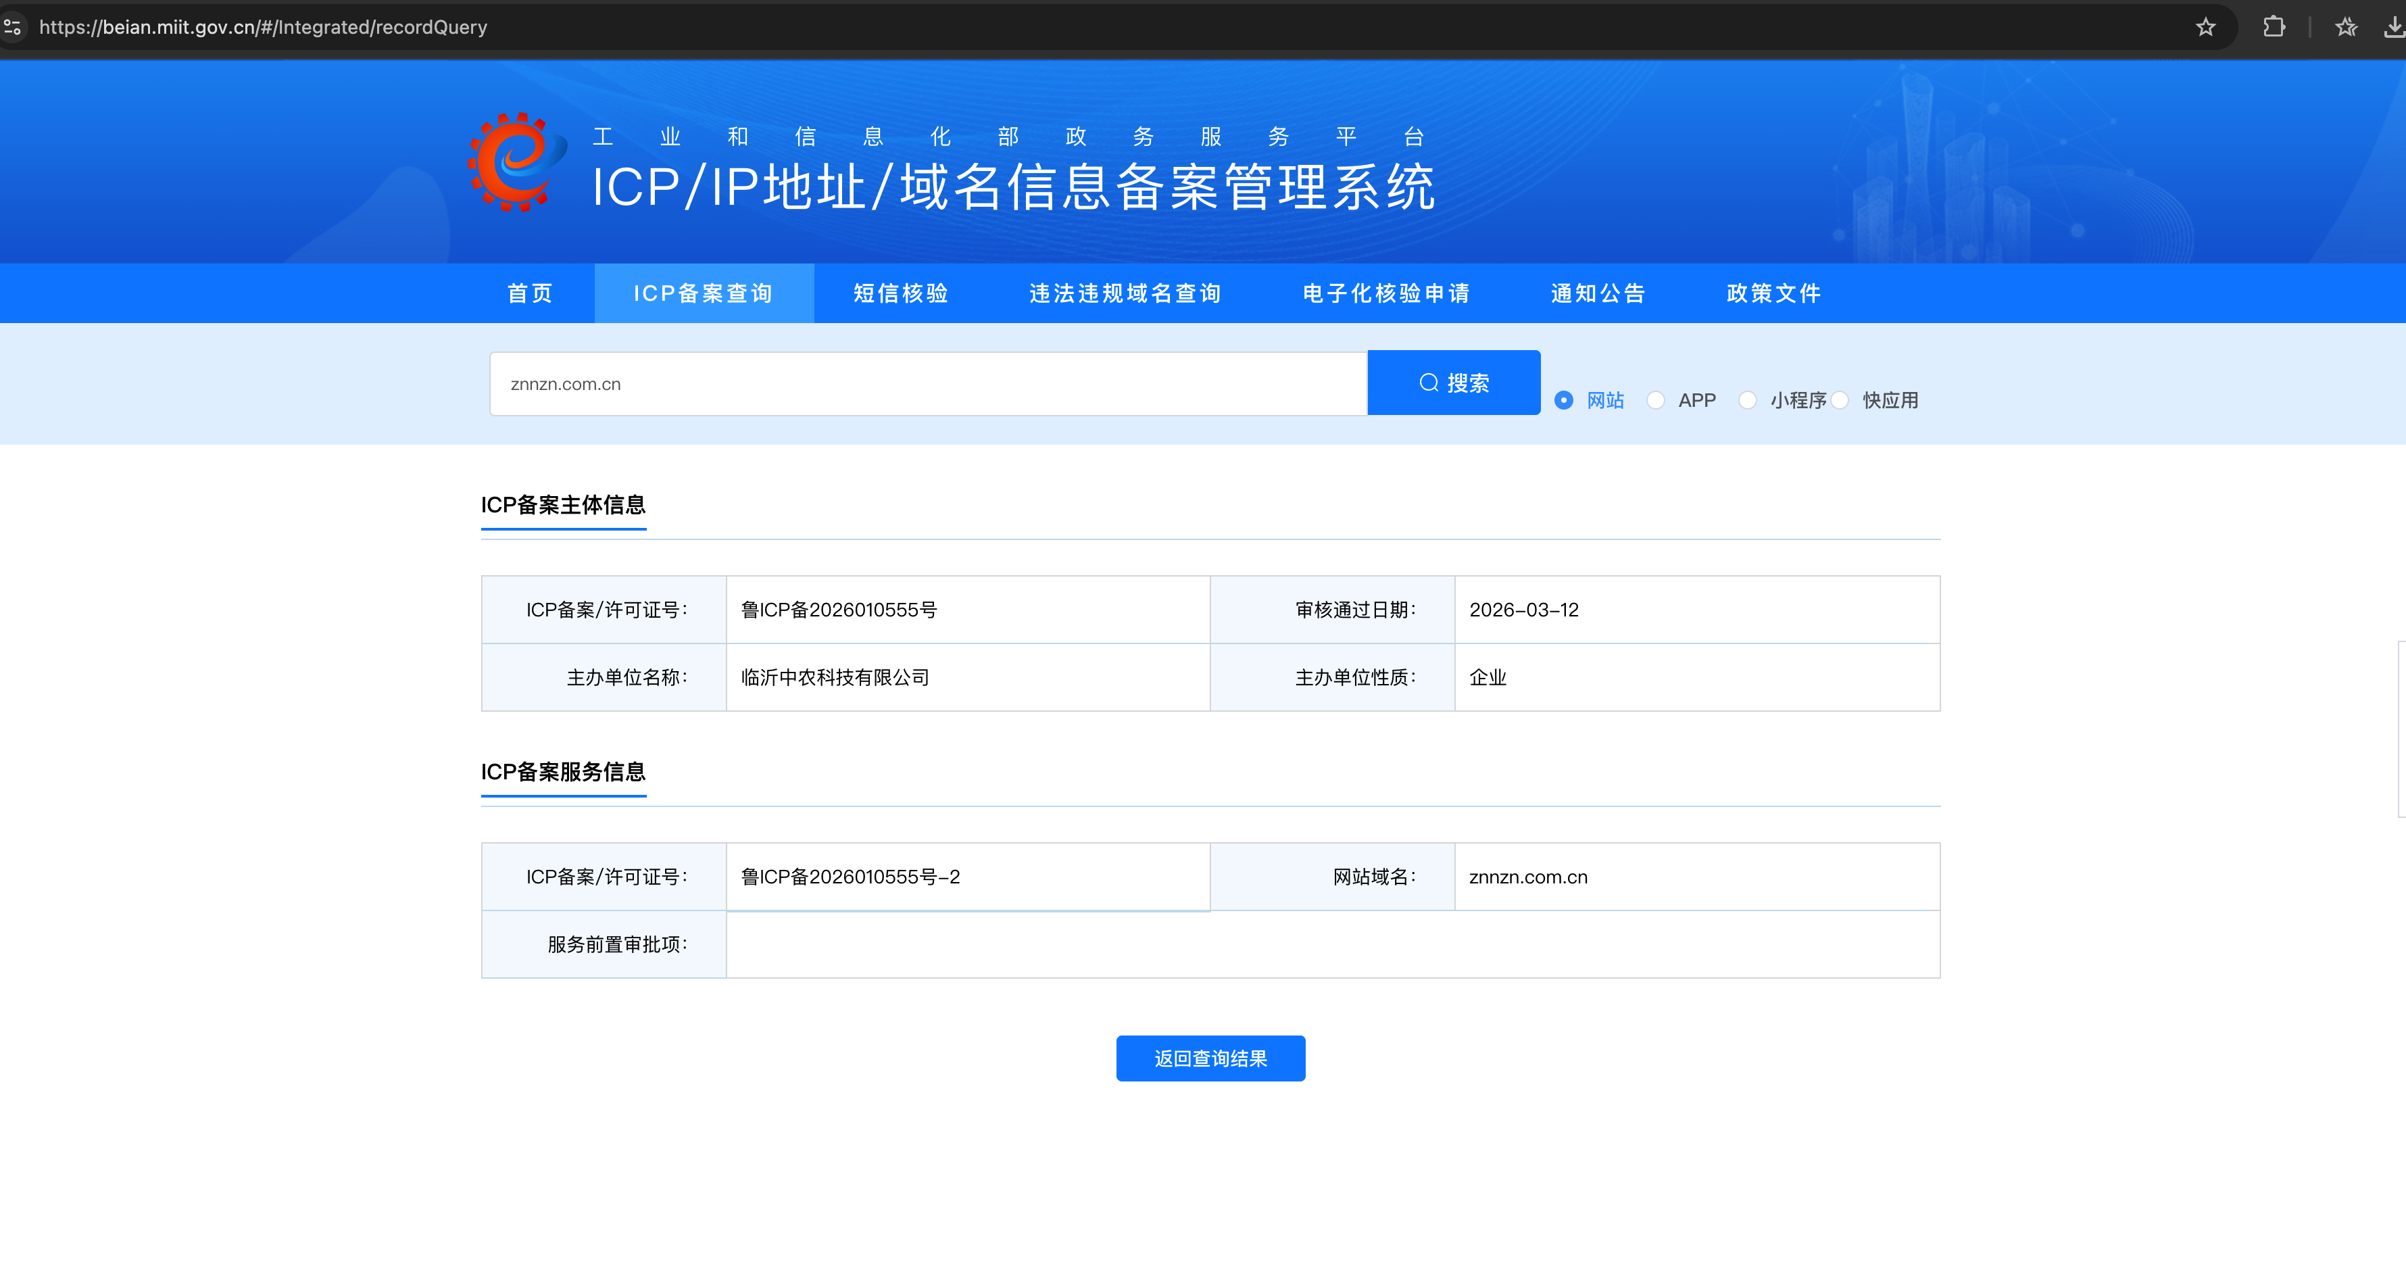
Task: Open the 政策文件 tab
Action: [1773, 293]
